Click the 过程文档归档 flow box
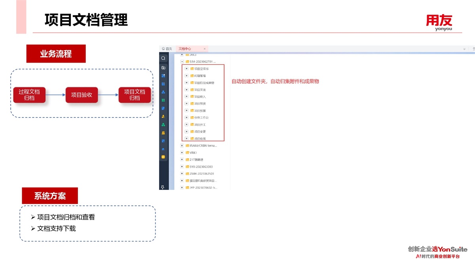The height and width of the screenshot is (267, 475). (29, 95)
